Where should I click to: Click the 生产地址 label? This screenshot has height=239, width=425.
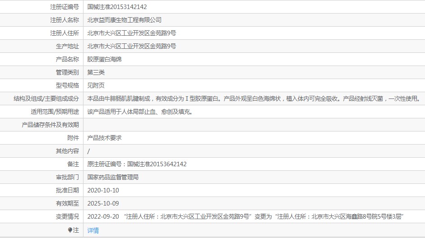pos(68,46)
